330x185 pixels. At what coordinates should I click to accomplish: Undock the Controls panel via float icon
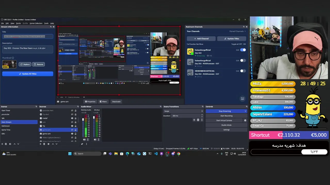click(x=246, y=107)
